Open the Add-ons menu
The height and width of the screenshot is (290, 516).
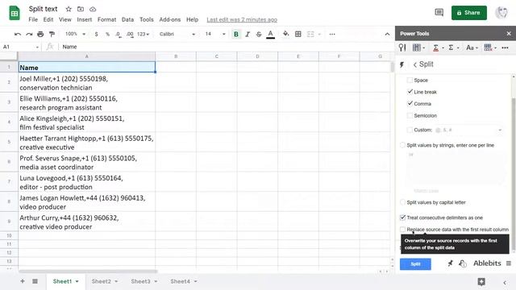[x=170, y=19]
